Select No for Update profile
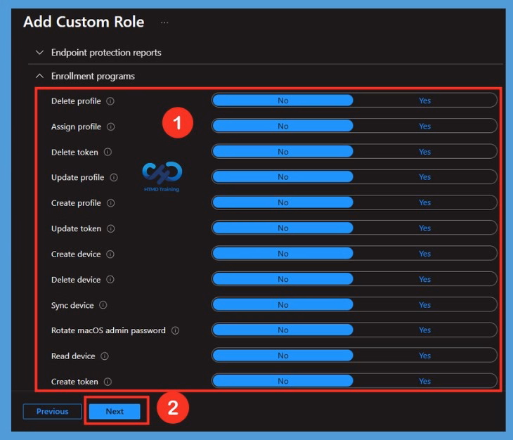The width and height of the screenshot is (513, 440). pos(283,177)
